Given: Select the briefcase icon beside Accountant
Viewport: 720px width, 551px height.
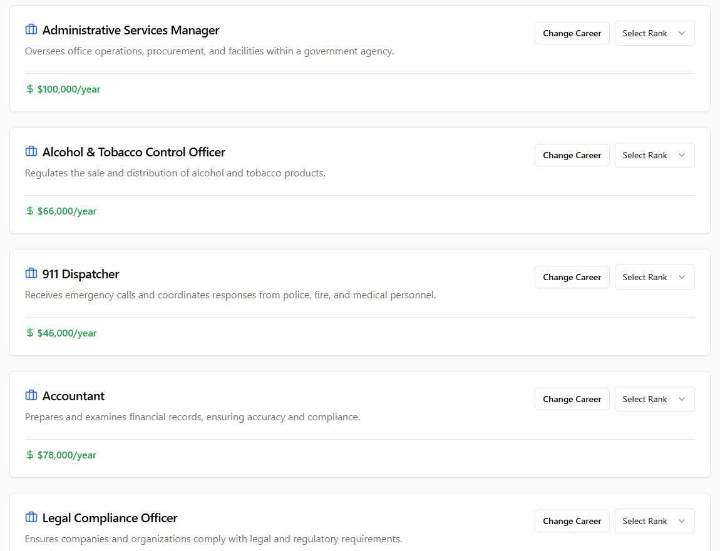Looking at the screenshot, I should [x=31, y=396].
